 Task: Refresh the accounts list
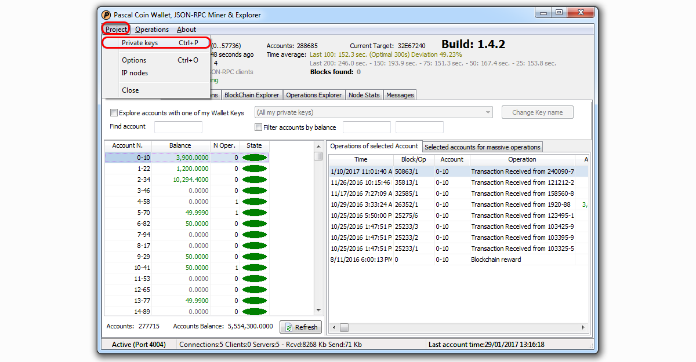(x=300, y=327)
